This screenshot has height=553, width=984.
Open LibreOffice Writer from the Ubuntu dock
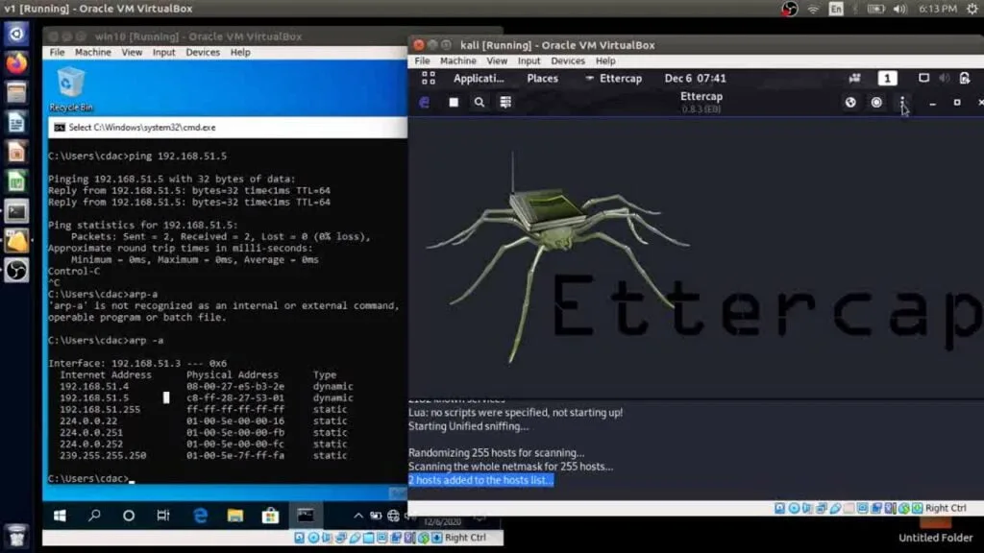click(x=16, y=122)
